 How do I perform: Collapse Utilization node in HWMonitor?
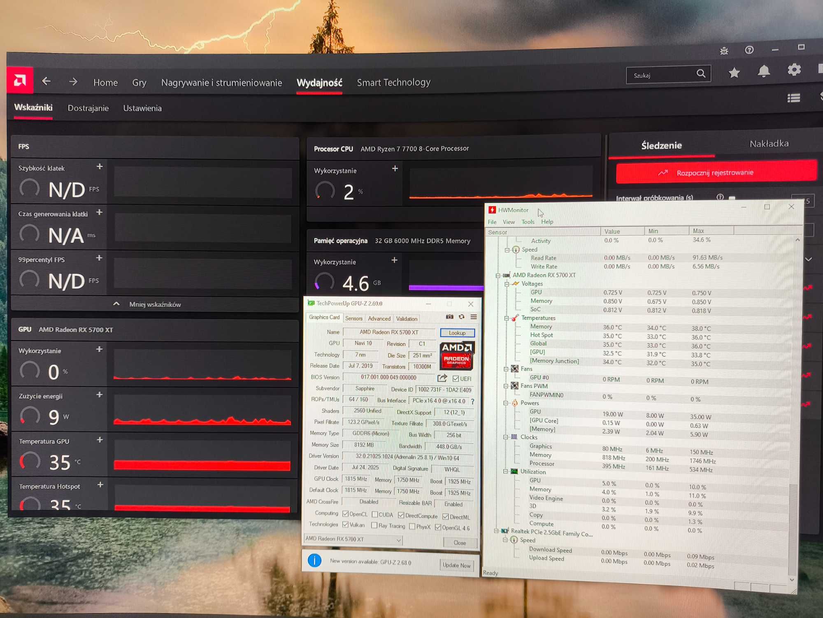pyautogui.click(x=505, y=472)
